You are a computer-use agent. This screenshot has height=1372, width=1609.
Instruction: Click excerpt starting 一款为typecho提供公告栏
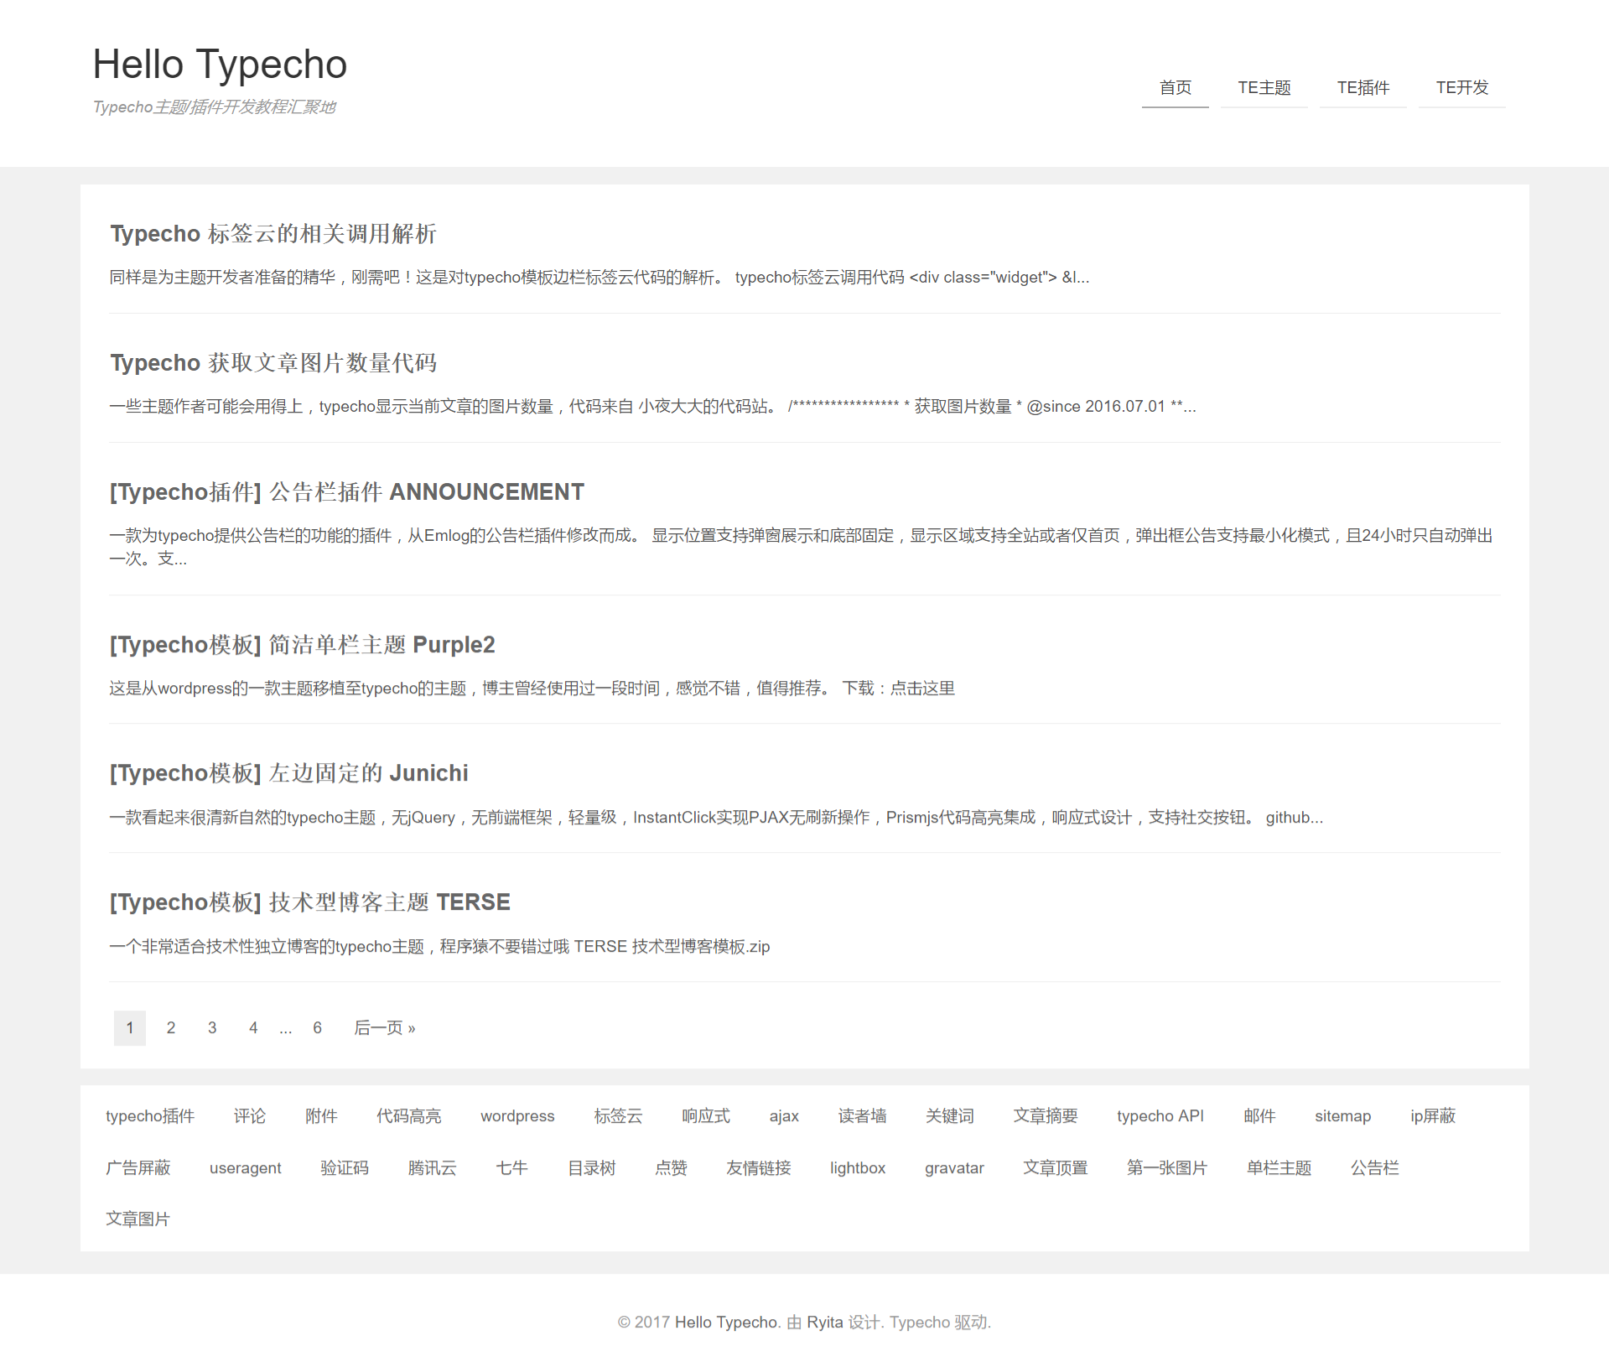(x=802, y=547)
